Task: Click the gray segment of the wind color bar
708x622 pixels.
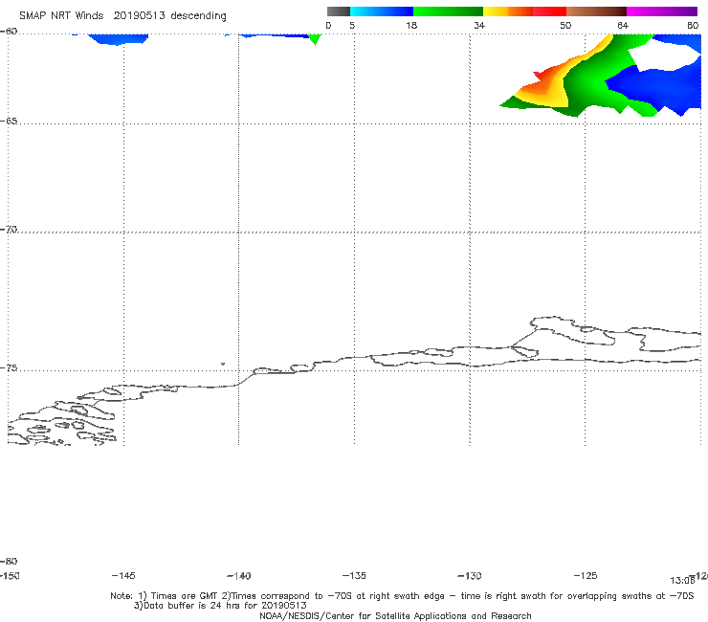Action: [x=338, y=11]
